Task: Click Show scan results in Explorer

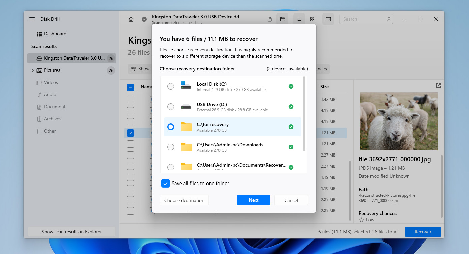Action: click(x=72, y=232)
